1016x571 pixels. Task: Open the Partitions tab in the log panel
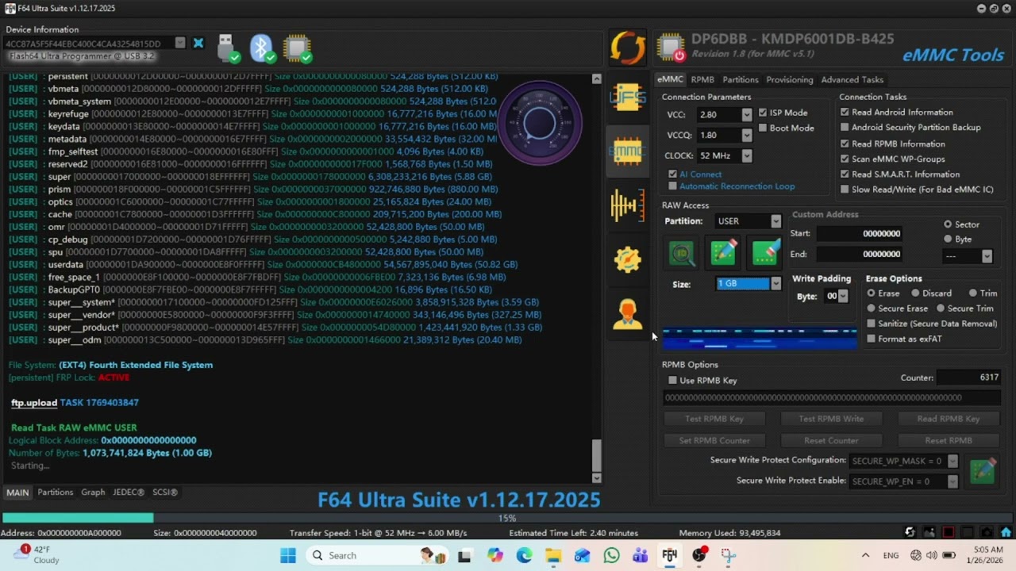pyautogui.click(x=55, y=492)
